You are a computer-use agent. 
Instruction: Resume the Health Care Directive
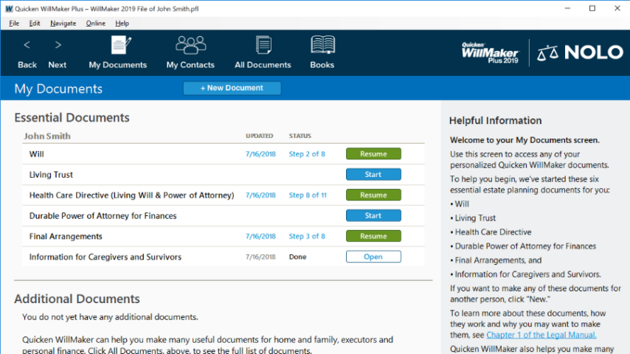click(x=373, y=195)
